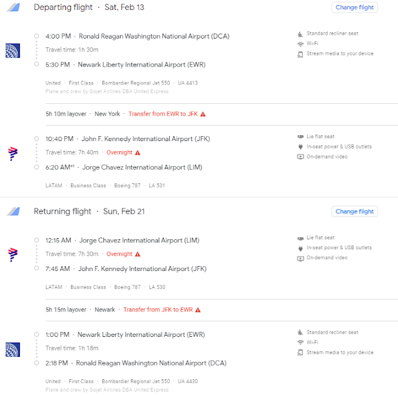Click Overnight warning triangle on LA 531 flight
Screen dimensions: 398x396
pyautogui.click(x=137, y=152)
